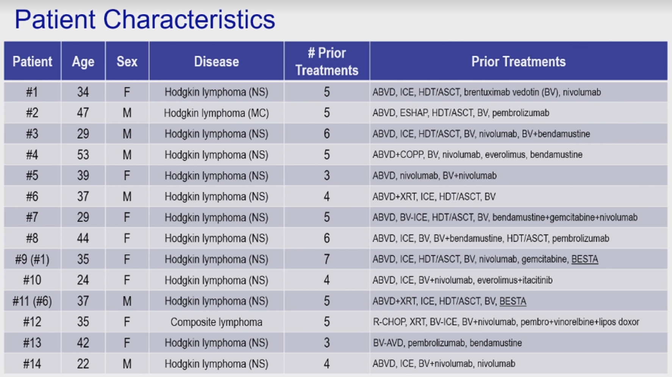The width and height of the screenshot is (672, 377).
Task: Click the Composite lymphoma disease cell
Action: pos(216,322)
